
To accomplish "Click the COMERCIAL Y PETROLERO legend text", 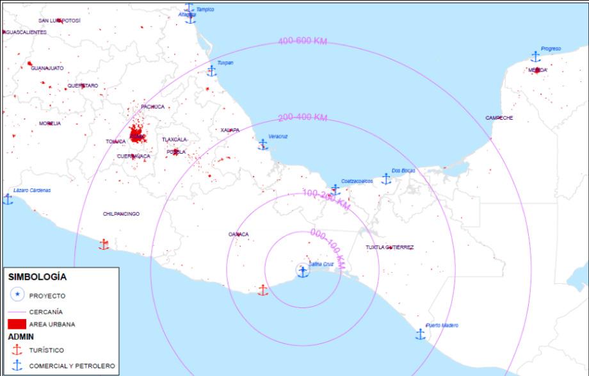I will (72, 366).
